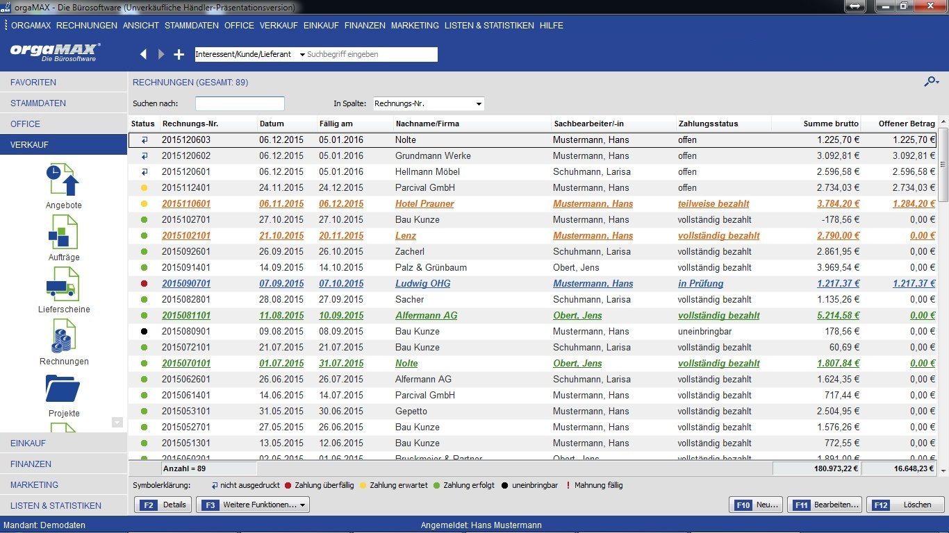Open the Aufträge module icon
This screenshot has width=949, height=533.
click(63, 231)
